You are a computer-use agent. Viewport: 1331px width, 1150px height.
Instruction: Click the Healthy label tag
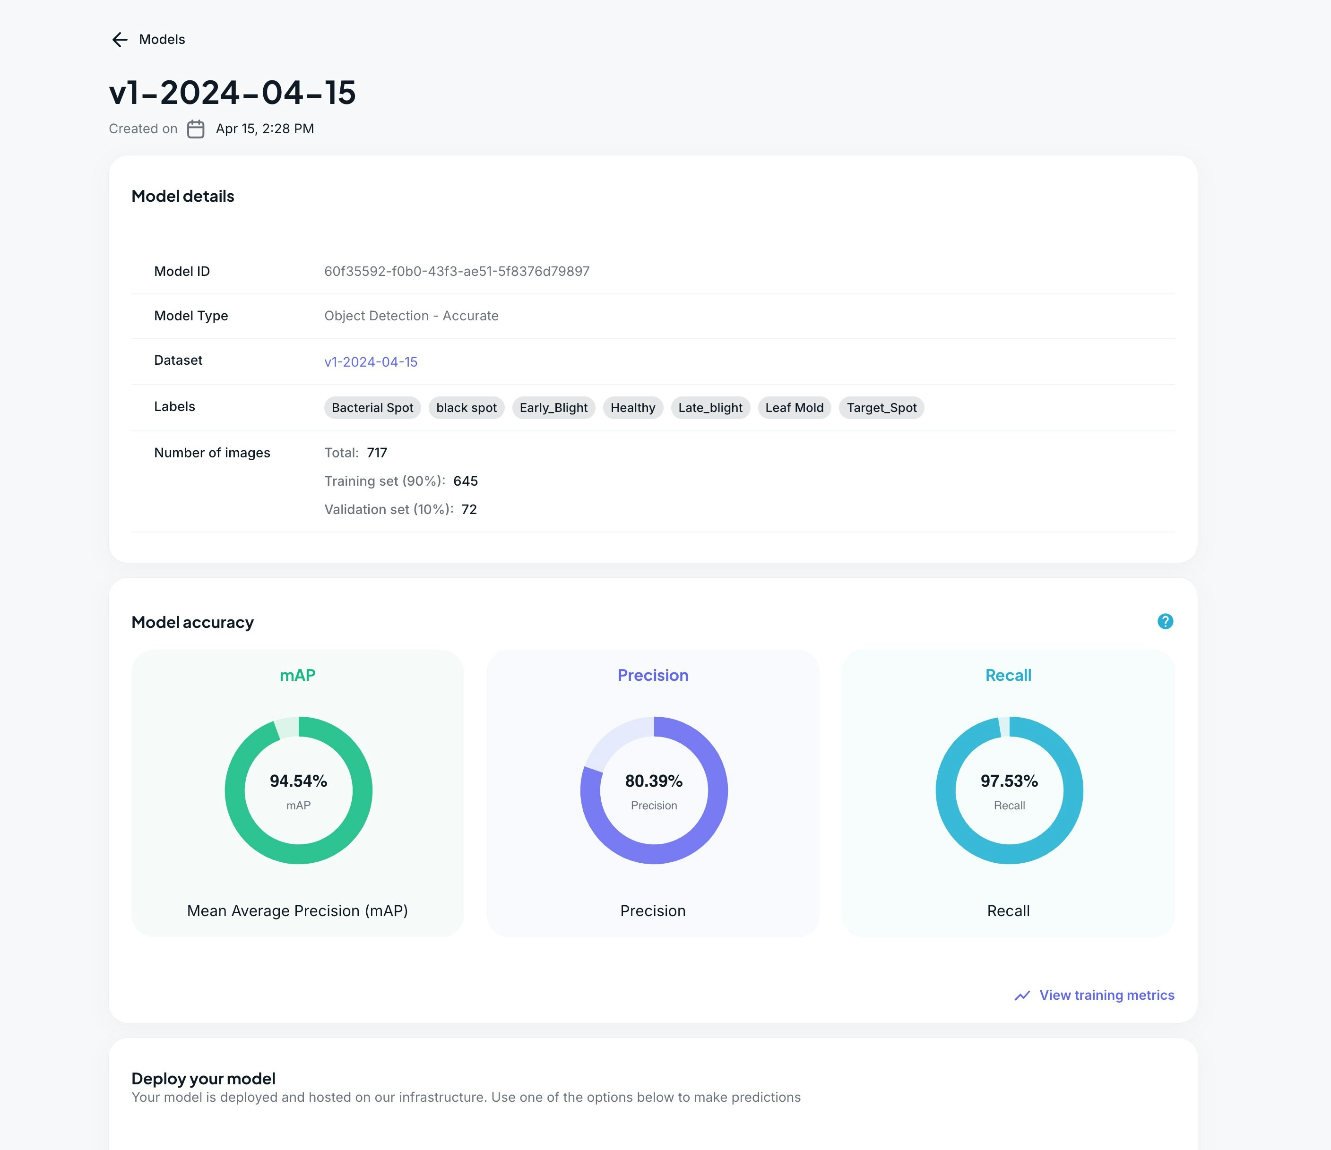pyautogui.click(x=632, y=408)
